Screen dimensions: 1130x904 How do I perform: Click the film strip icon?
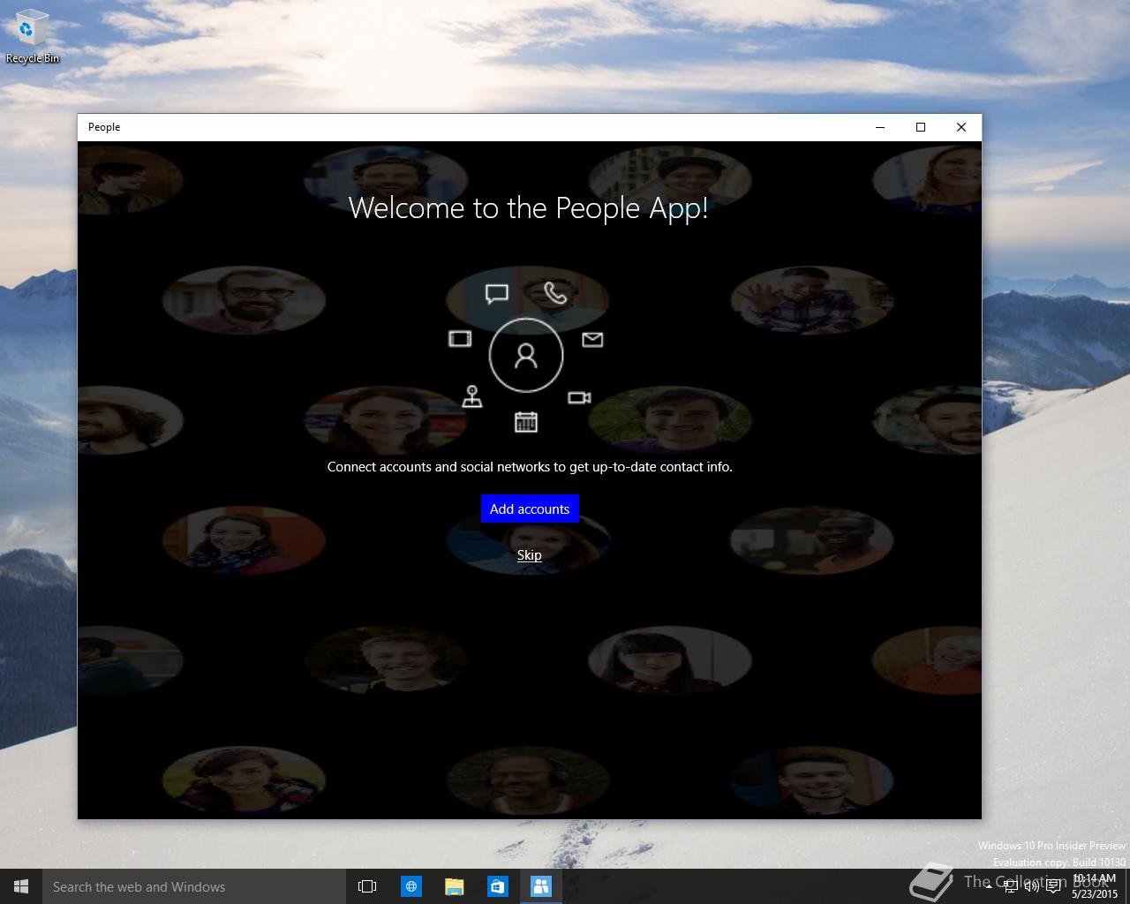click(x=460, y=339)
